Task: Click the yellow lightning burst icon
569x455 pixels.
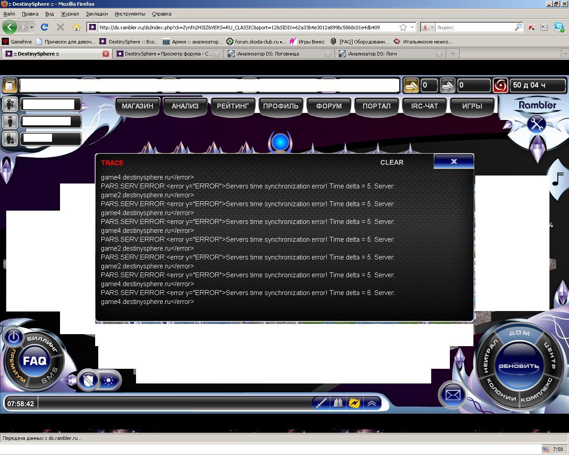Action: [x=354, y=403]
